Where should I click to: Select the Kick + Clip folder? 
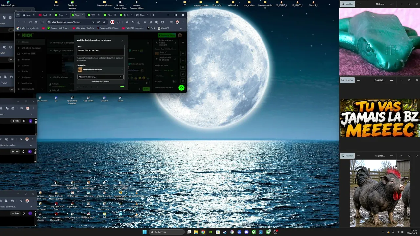(217, 4)
